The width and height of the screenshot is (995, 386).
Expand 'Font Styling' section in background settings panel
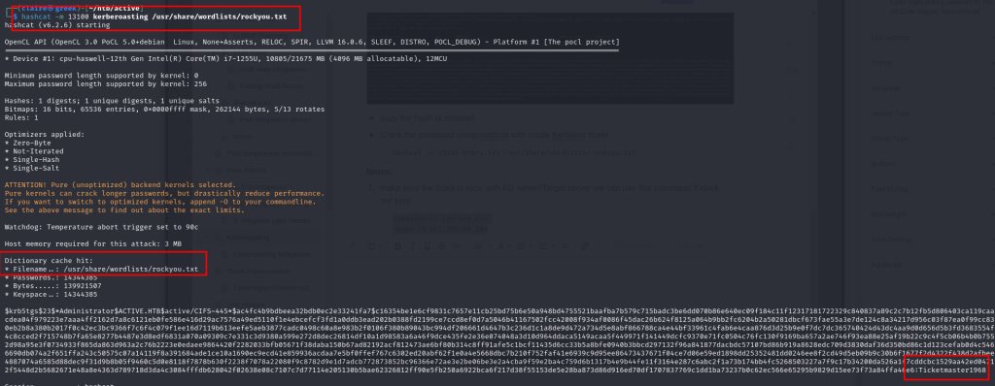(x=891, y=188)
